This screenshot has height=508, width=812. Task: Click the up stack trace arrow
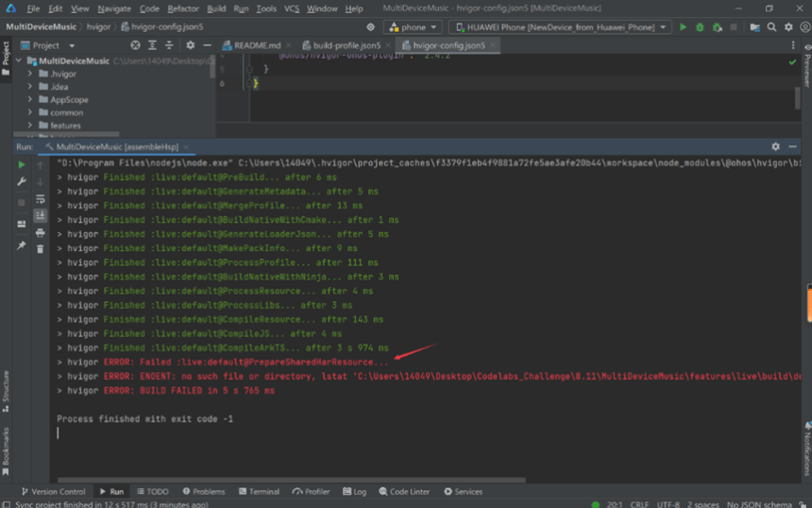(40, 165)
